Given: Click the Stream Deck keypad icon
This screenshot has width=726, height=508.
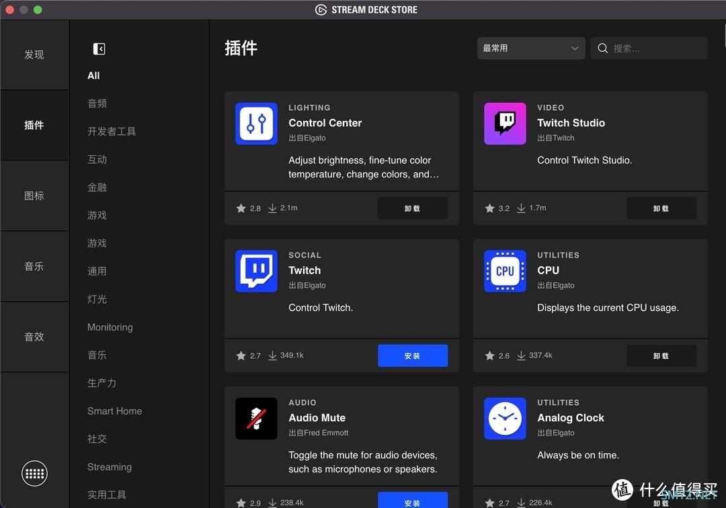Looking at the screenshot, I should [x=34, y=473].
